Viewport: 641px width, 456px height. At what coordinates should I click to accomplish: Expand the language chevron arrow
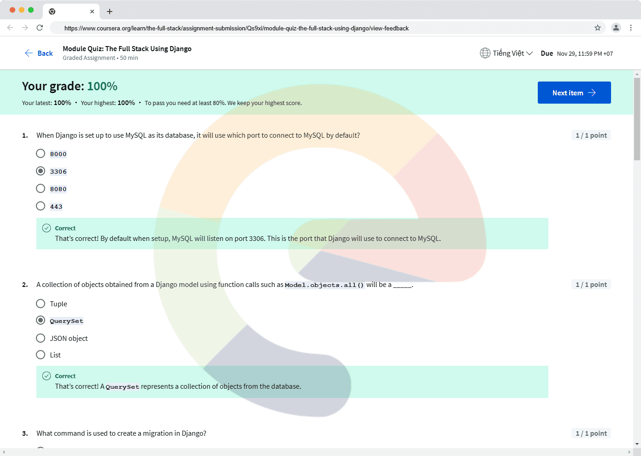coord(529,53)
